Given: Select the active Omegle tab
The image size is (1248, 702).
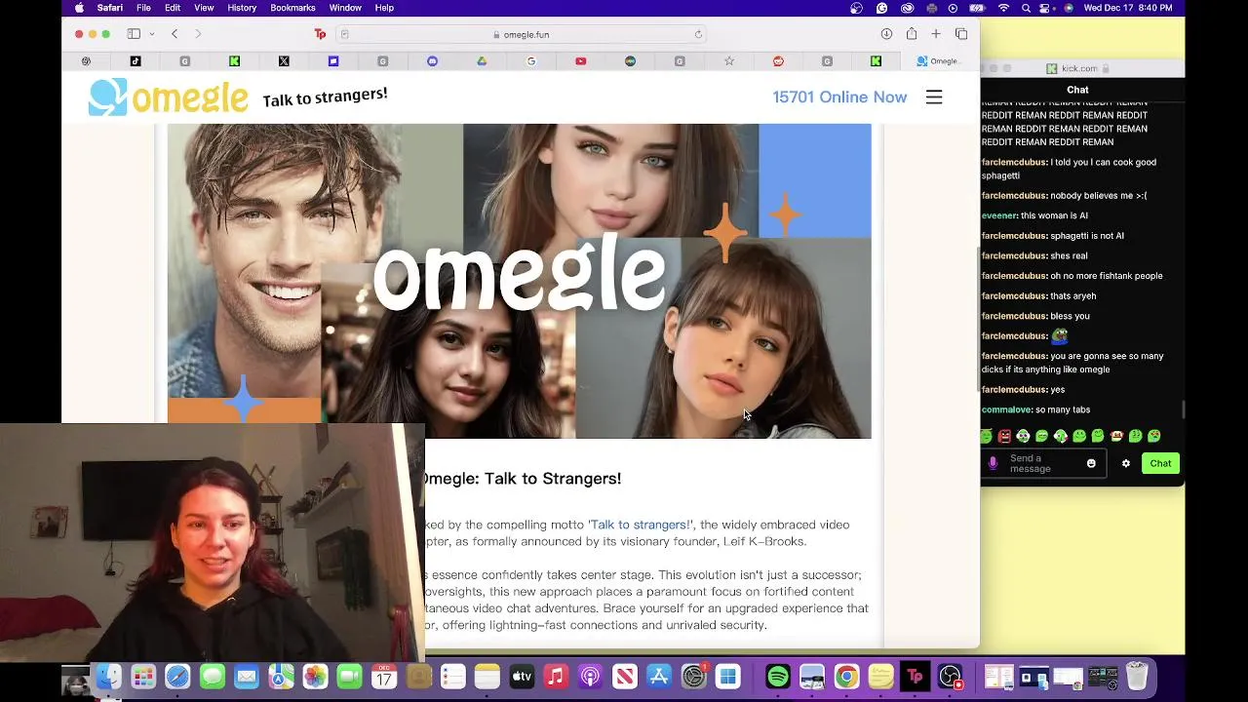Looking at the screenshot, I should [938, 61].
